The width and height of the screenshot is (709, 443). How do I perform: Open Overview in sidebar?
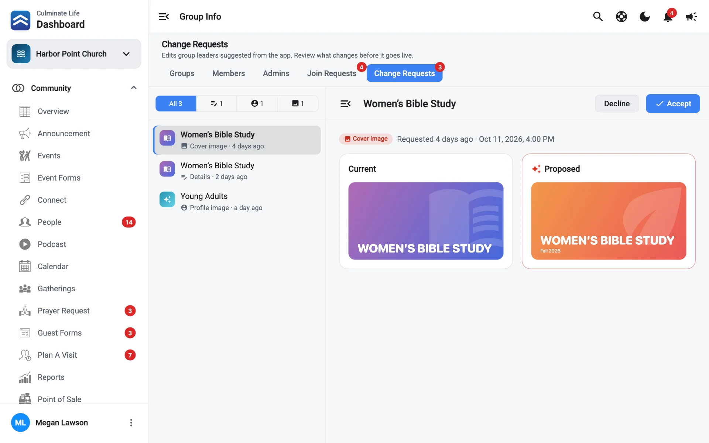(x=74, y=111)
